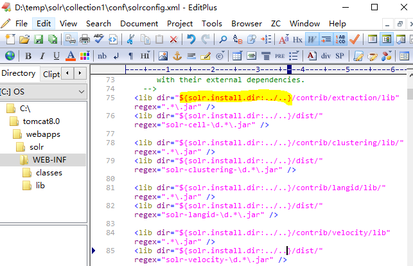Select the classes folder
This screenshot has width=413, height=266.
click(49, 173)
